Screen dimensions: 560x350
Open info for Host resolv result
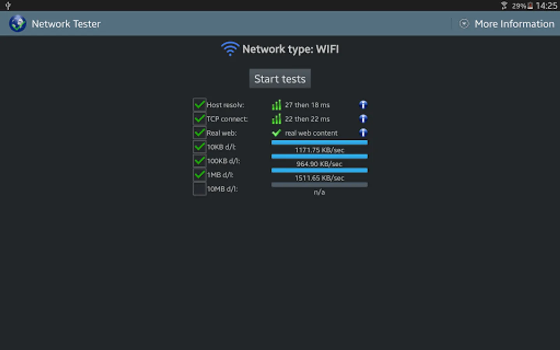[x=363, y=105]
